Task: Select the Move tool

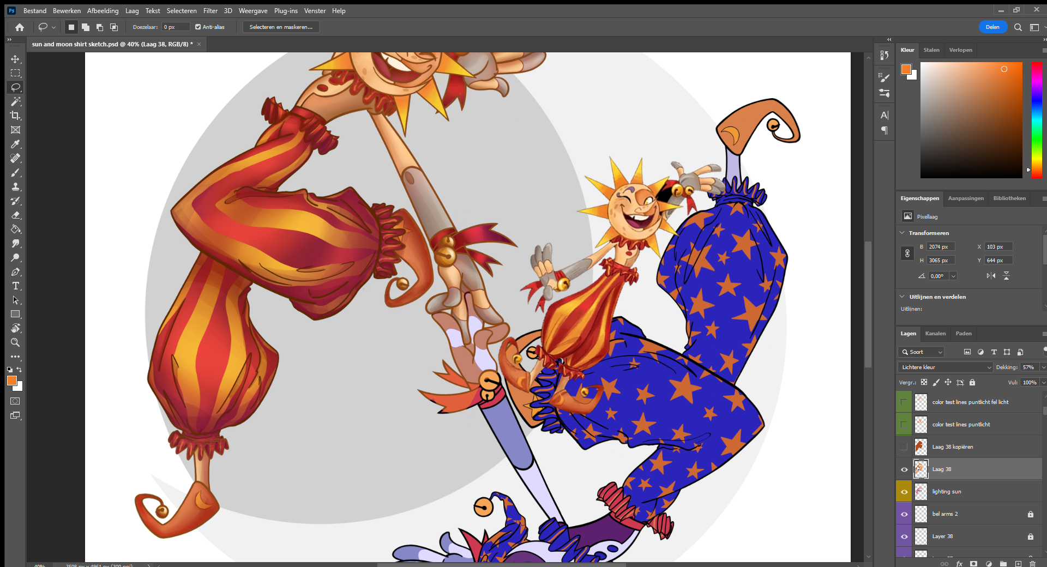Action: [15, 59]
